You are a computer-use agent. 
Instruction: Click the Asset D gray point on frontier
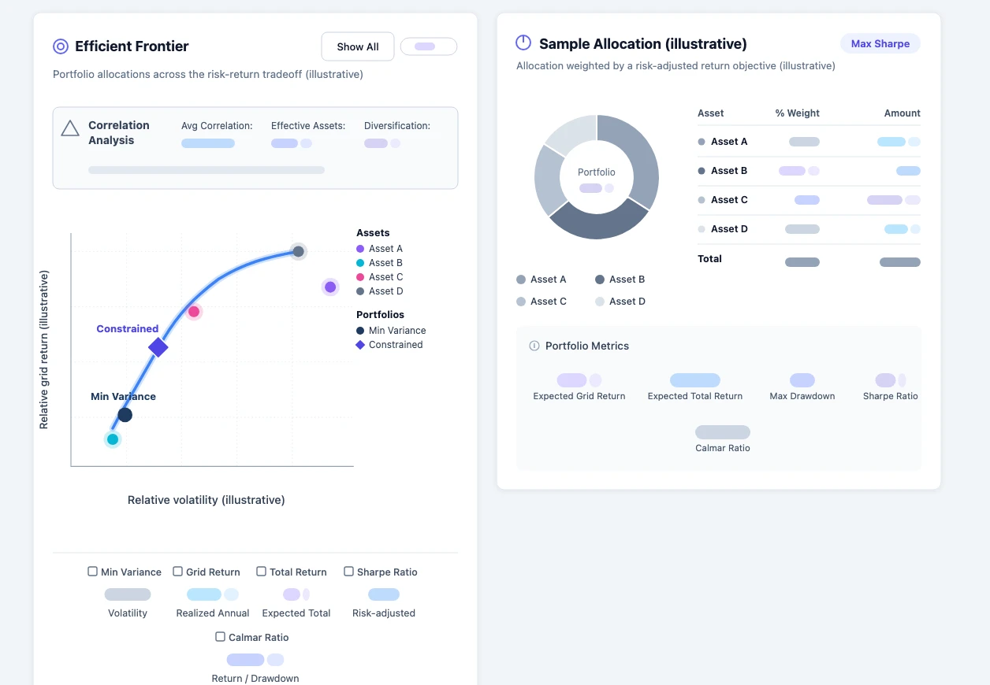298,251
